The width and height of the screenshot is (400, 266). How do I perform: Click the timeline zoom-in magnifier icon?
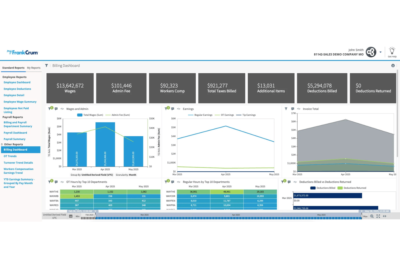tap(372, 216)
